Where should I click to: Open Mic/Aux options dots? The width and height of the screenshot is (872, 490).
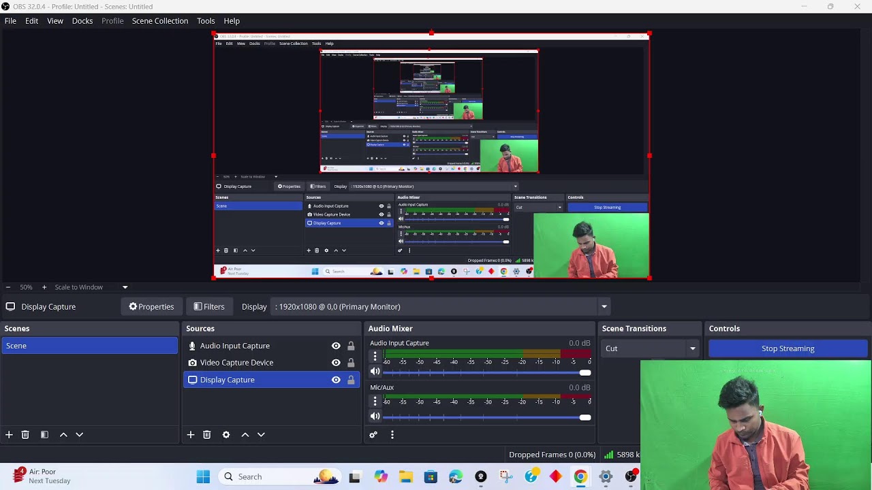click(x=375, y=402)
